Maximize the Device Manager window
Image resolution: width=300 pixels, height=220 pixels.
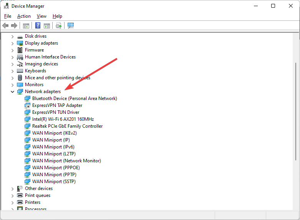(x=273, y=6)
